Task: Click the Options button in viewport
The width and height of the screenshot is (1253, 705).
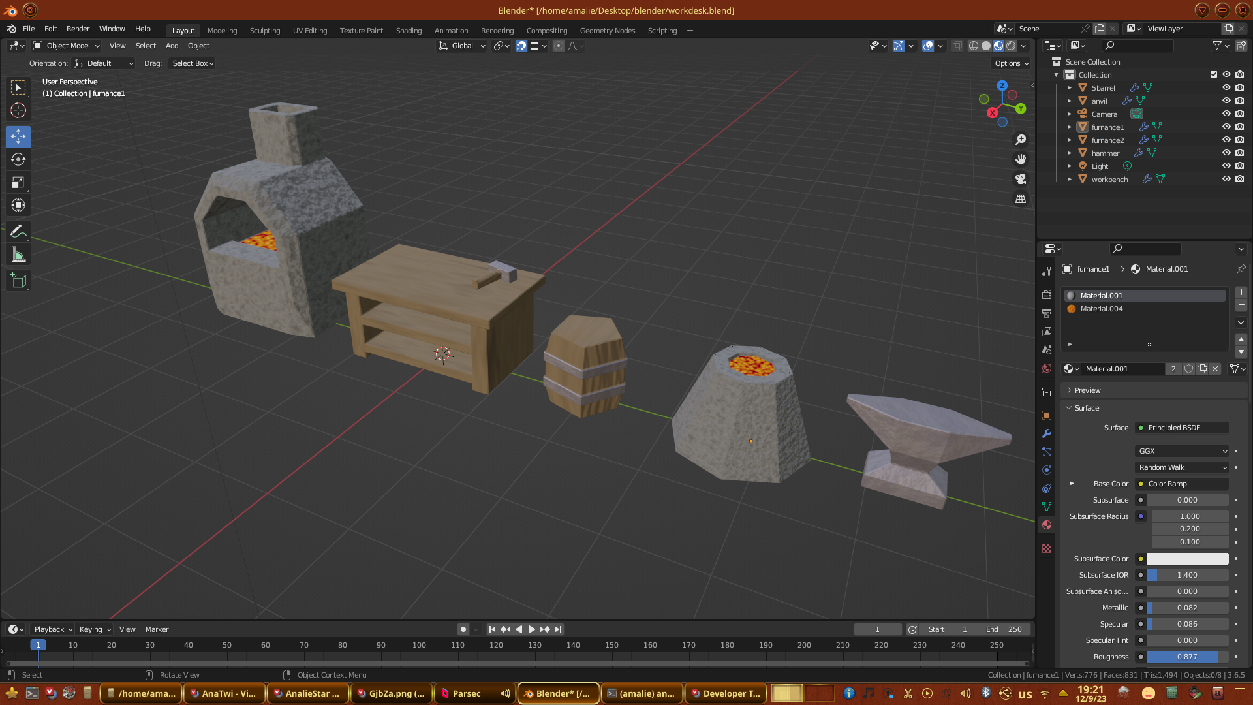Action: click(x=1011, y=63)
